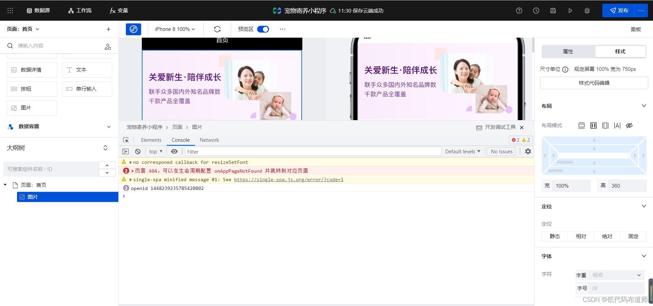The width and height of the screenshot is (653, 306).
Task: Open the debug (bug) tool
Action: pyautogui.click(x=587, y=11)
